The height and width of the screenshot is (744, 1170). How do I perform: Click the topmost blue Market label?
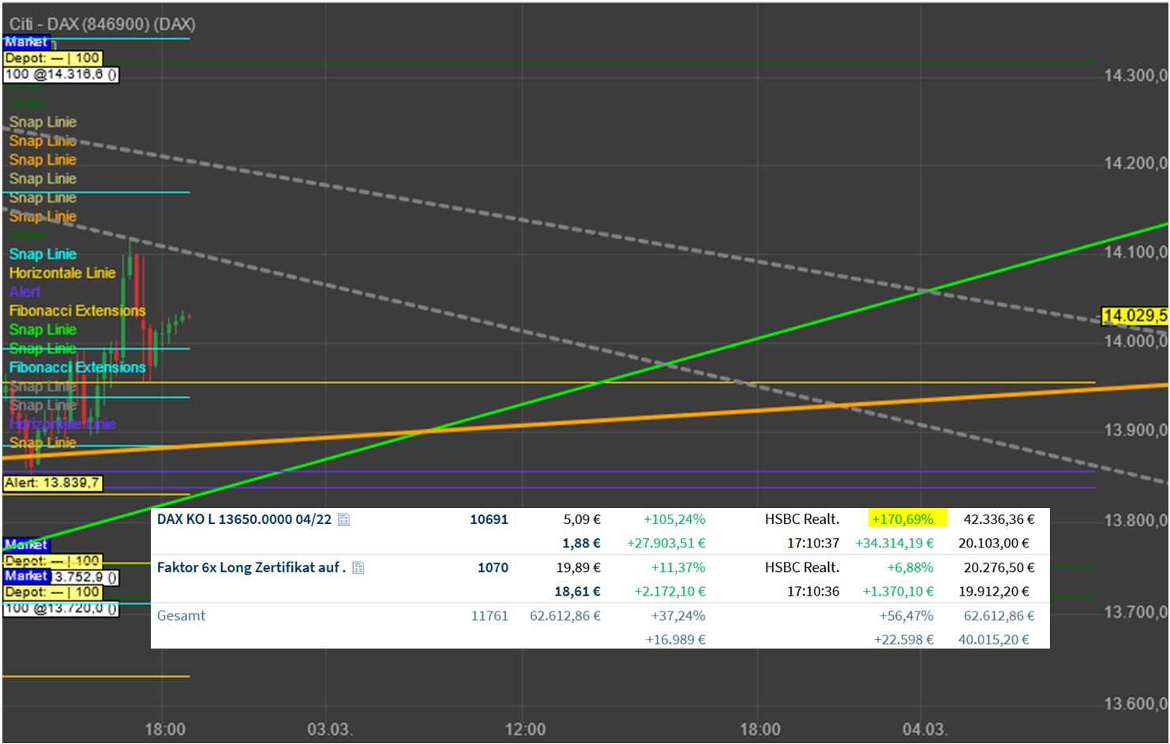pos(26,42)
